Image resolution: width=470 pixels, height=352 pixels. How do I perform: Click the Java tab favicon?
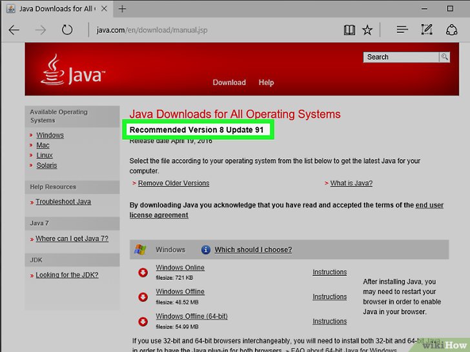(x=11, y=8)
